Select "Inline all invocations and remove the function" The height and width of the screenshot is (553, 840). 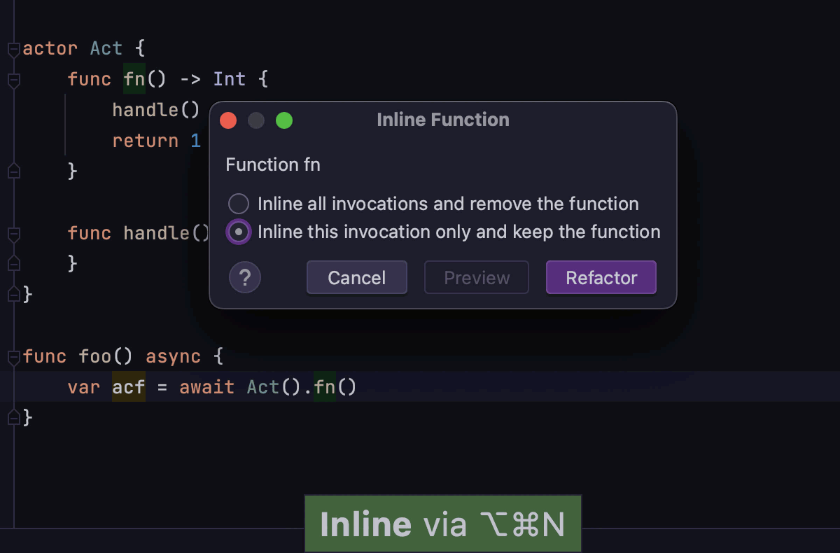(x=239, y=204)
